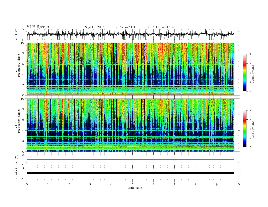Click the "station=ATH" label
This screenshot has width=268, height=207.
click(126, 27)
